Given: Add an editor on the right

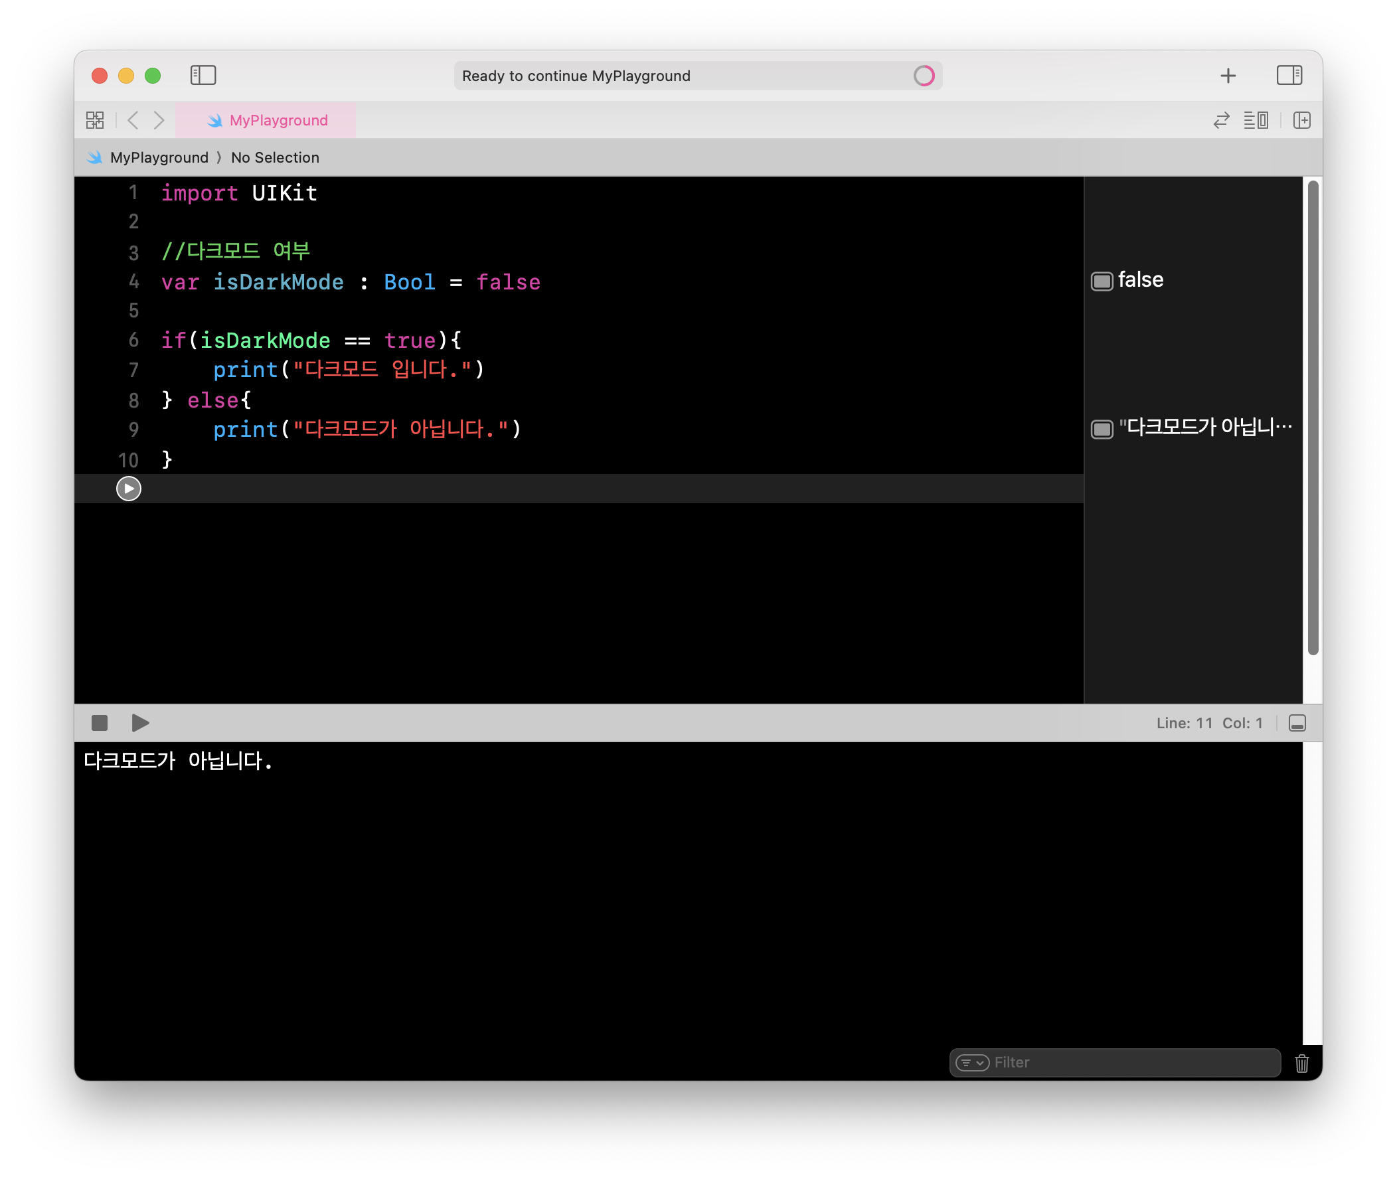Looking at the screenshot, I should pos(1301,120).
